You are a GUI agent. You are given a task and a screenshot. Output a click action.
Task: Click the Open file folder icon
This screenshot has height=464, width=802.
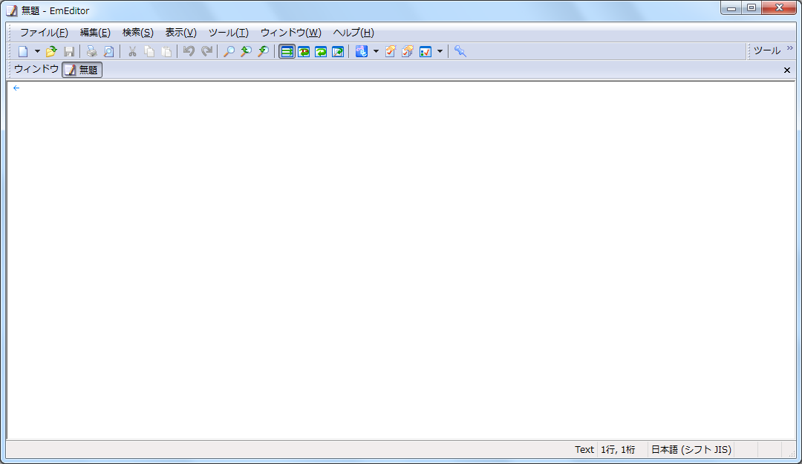click(51, 51)
